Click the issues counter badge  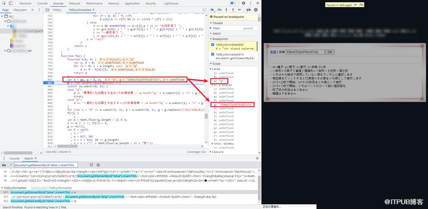click(x=233, y=3)
